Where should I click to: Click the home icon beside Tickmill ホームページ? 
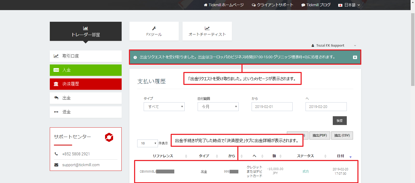click(x=206, y=5)
